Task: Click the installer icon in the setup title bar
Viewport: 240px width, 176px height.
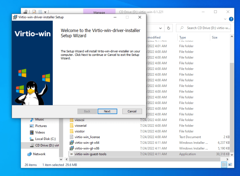Action: (x=15, y=17)
